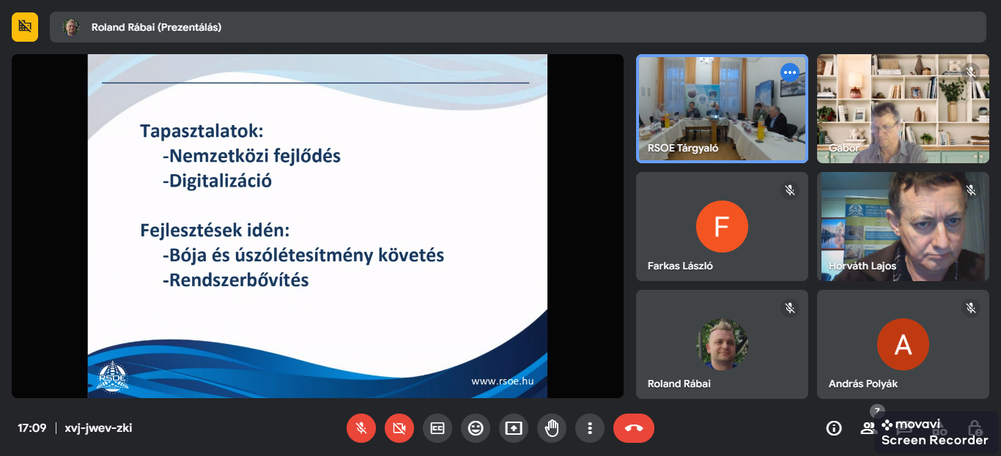1001x456 pixels.
Task: Click Roland Rábai's profile picture tile
Action: click(722, 344)
